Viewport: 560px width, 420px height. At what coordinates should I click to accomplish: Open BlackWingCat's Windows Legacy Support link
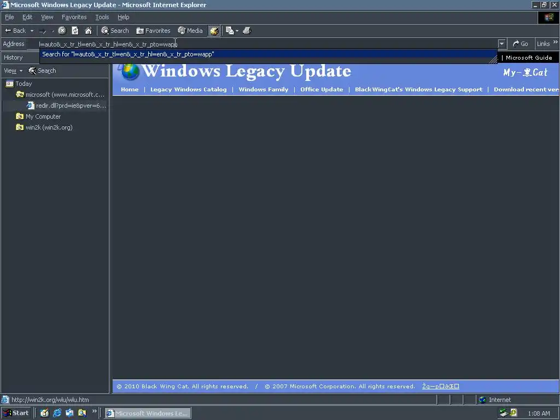[418, 90]
